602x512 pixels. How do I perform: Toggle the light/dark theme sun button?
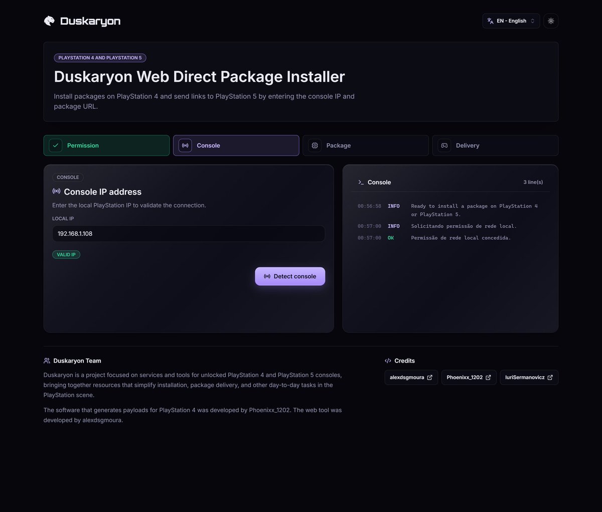(551, 21)
